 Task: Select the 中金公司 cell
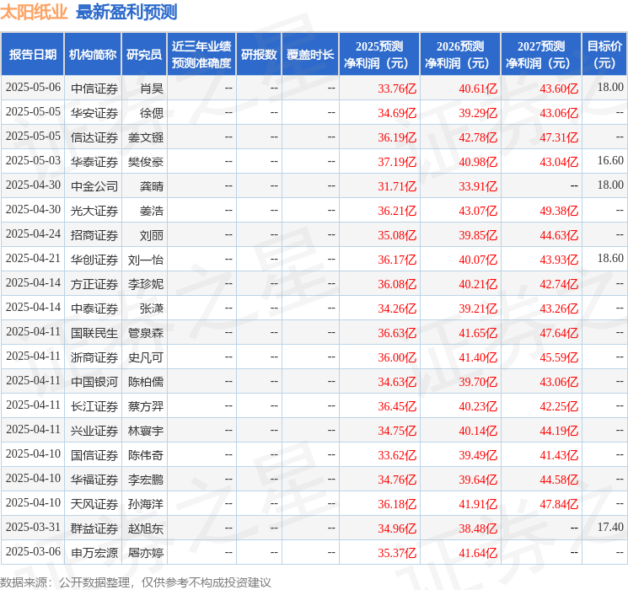click(94, 186)
